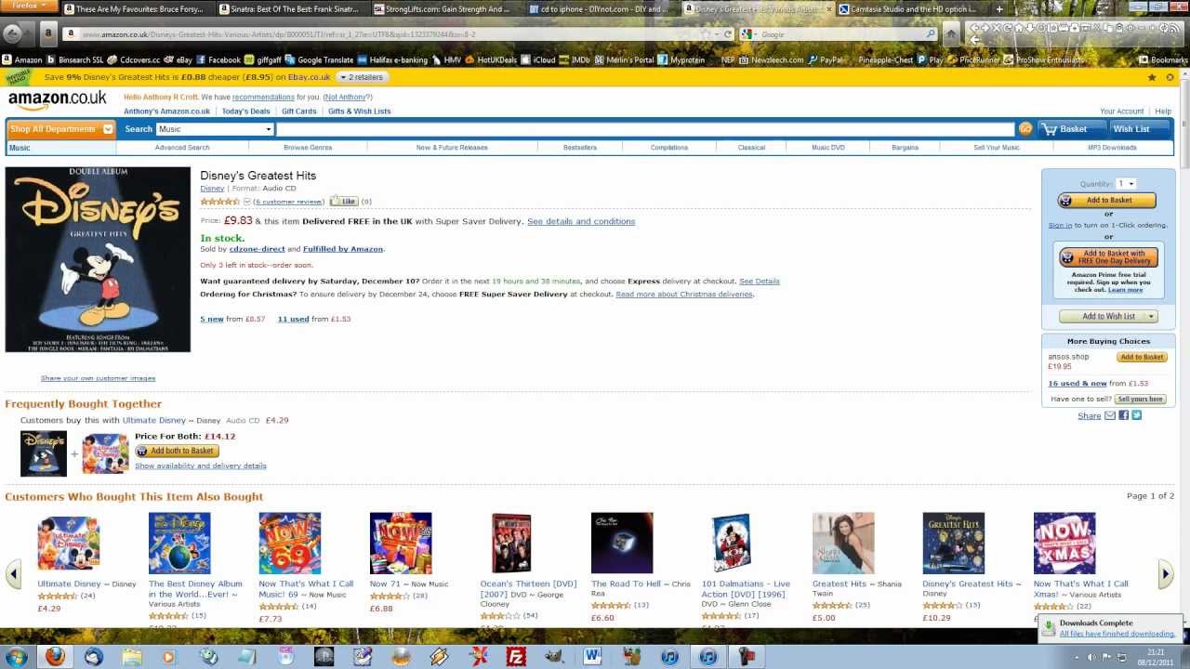Open Today's Deals link

(245, 111)
